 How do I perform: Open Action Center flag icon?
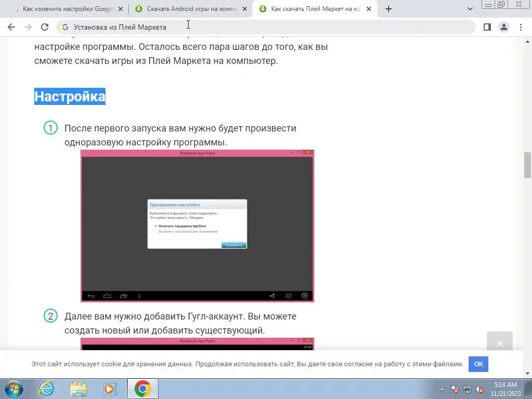[x=455, y=389]
